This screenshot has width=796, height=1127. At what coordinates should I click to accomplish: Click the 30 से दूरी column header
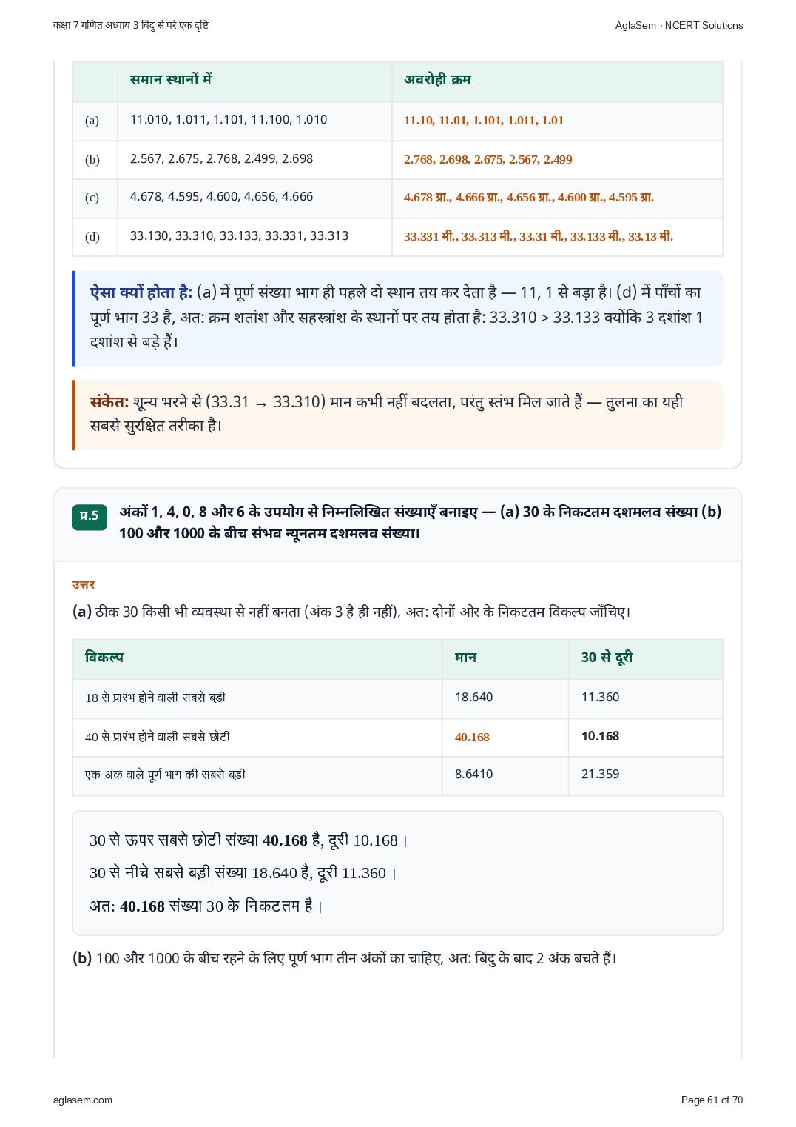point(607,658)
